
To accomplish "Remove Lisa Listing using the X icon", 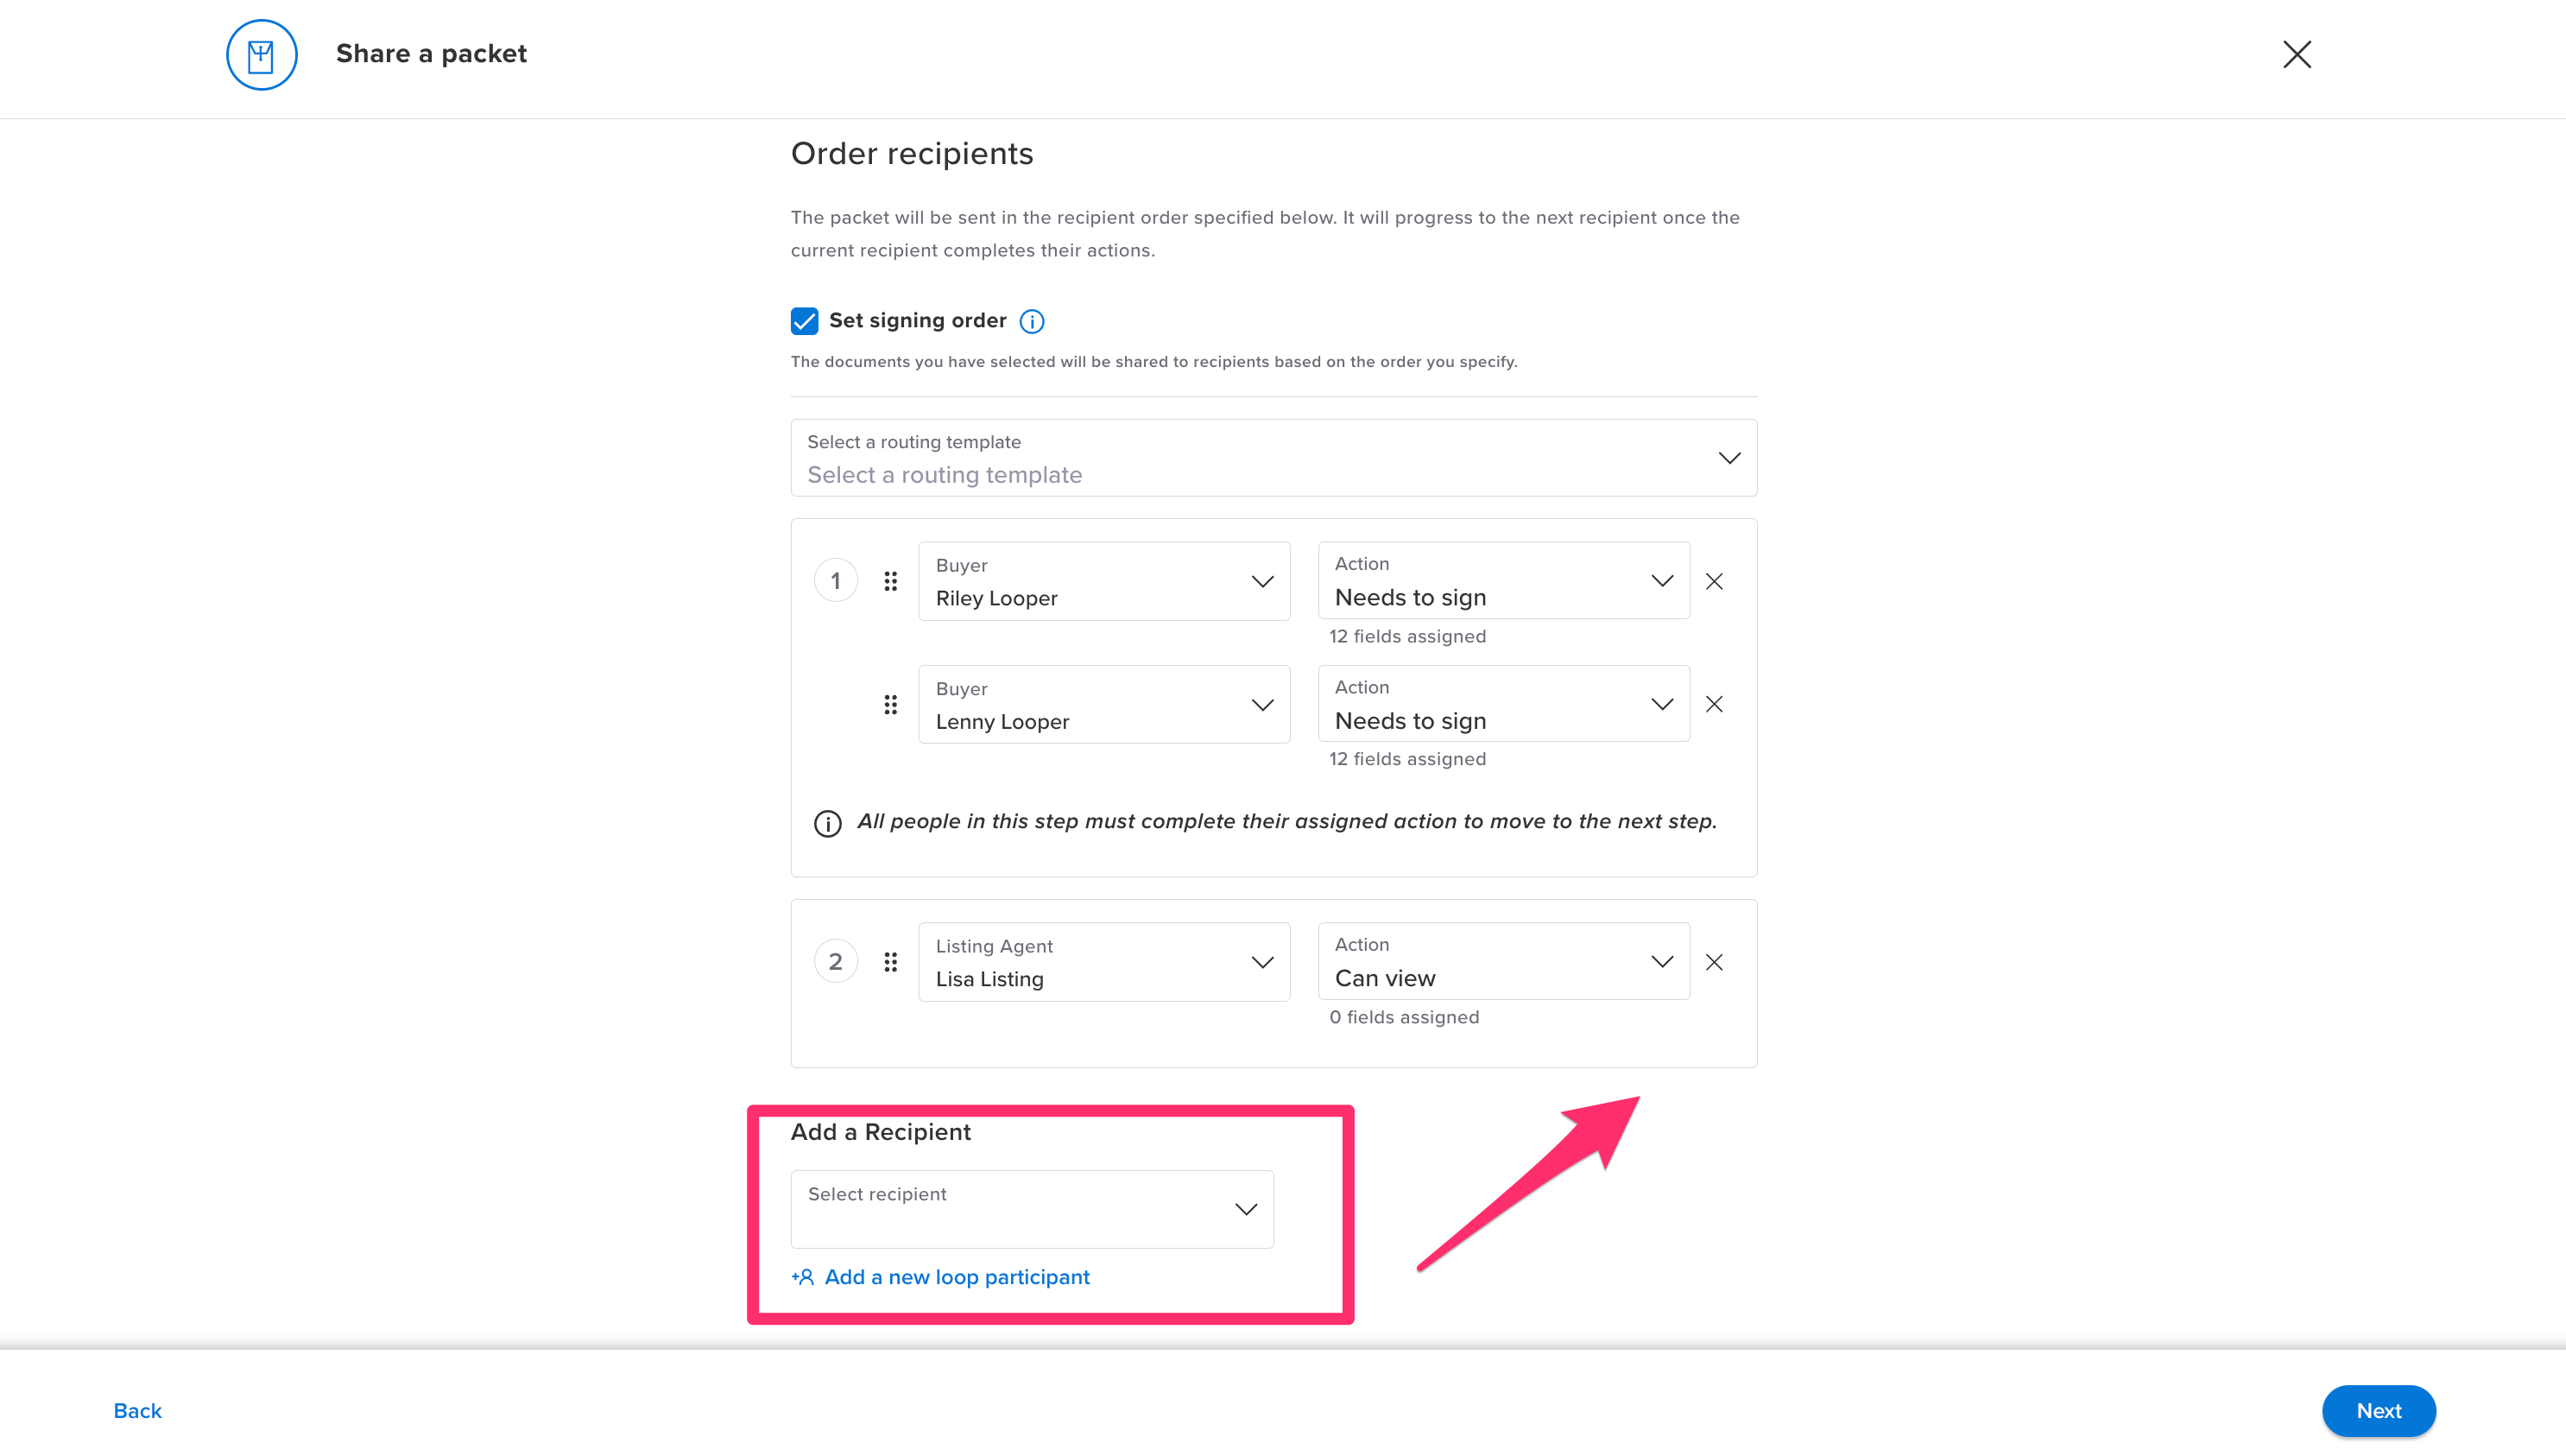I will point(1715,961).
